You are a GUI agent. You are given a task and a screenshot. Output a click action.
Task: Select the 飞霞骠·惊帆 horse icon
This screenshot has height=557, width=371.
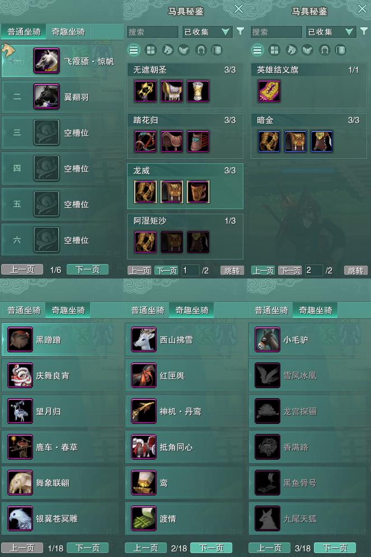46,61
